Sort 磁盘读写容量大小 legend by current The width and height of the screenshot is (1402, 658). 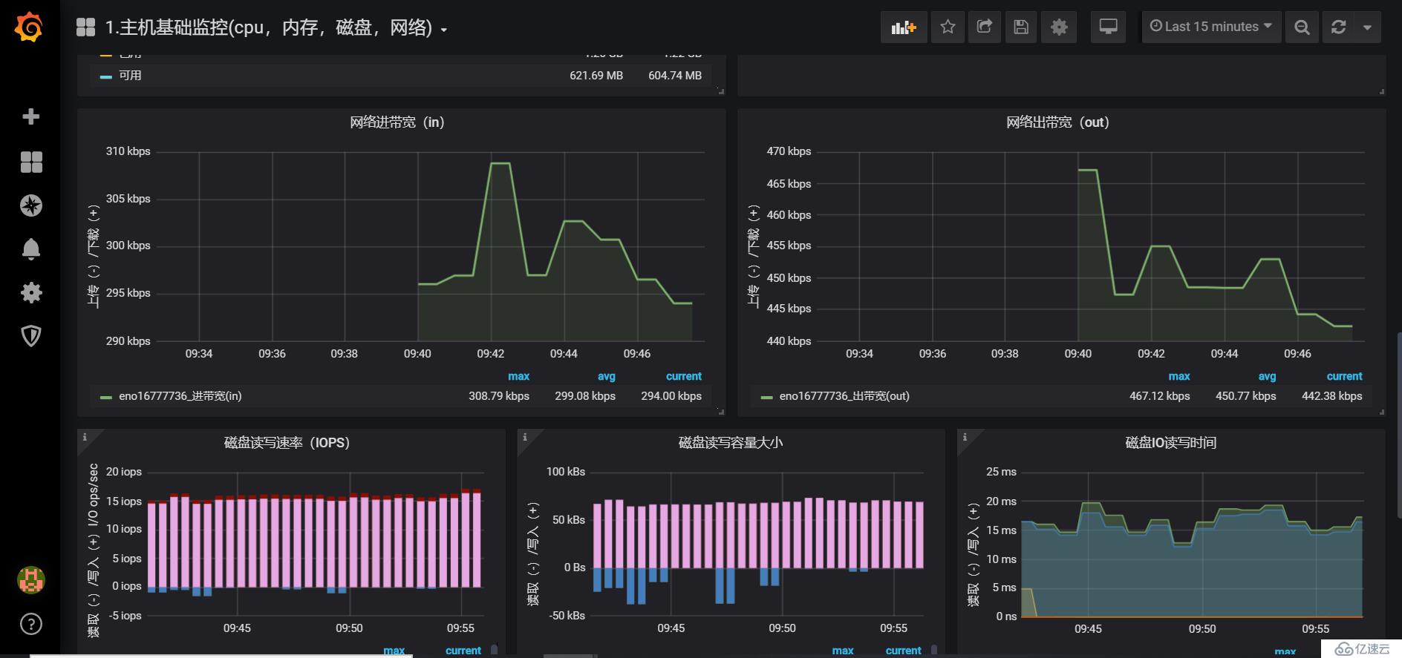point(904,651)
